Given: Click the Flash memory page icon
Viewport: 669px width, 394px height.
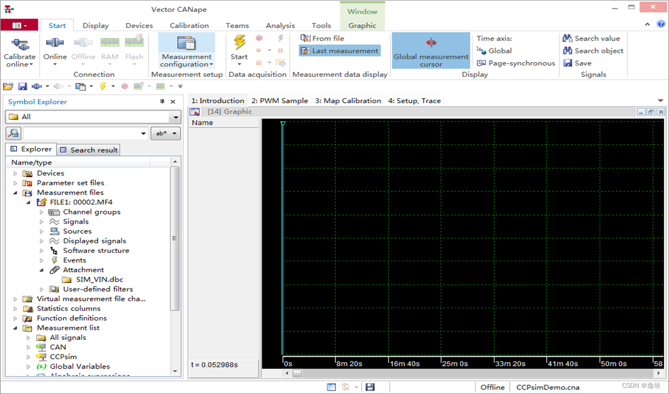Looking at the screenshot, I should (134, 42).
